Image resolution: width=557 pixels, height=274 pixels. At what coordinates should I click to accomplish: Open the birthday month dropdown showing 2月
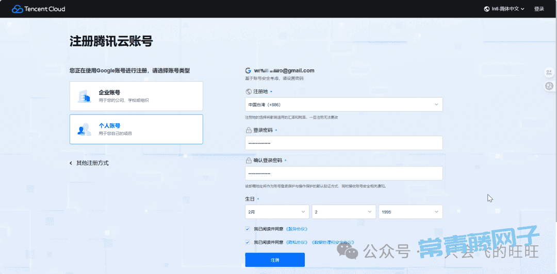coord(277,212)
